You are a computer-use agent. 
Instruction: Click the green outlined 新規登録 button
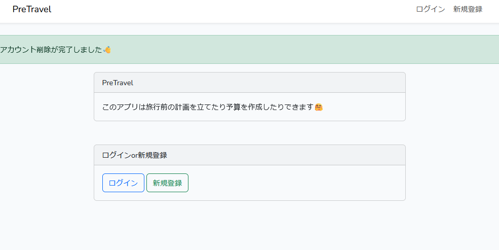(x=167, y=183)
